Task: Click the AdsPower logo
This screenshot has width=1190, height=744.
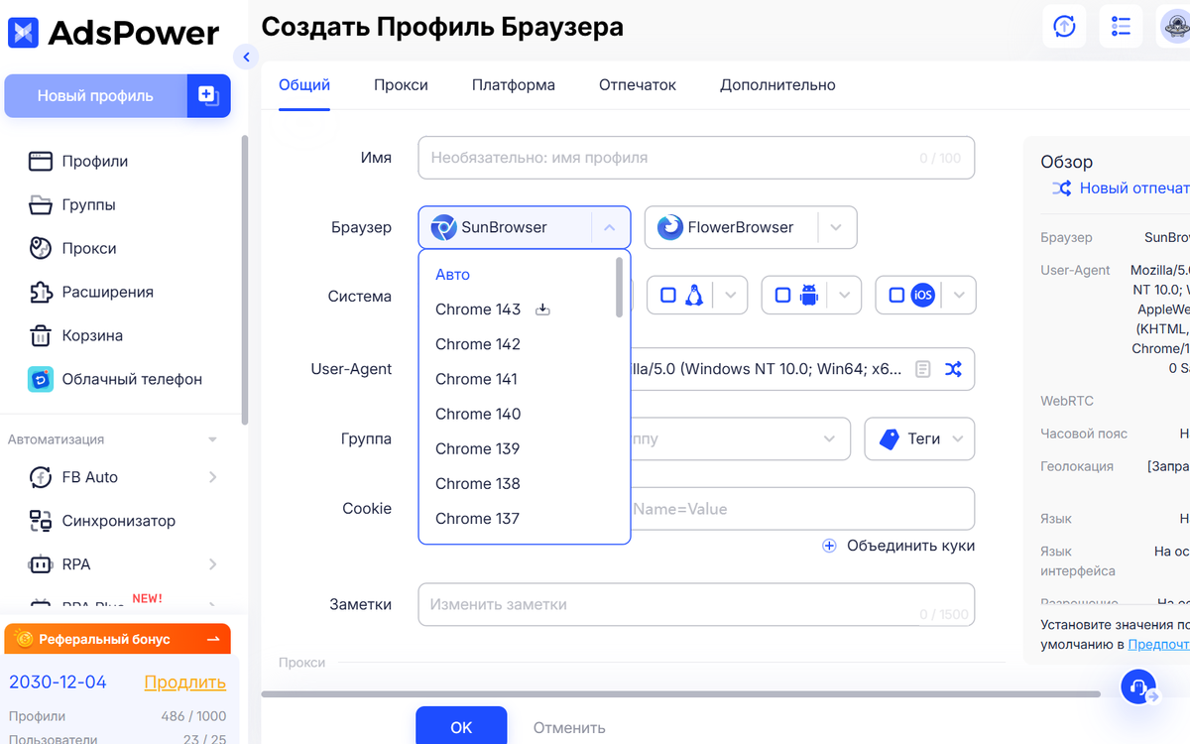Action: click(x=113, y=33)
